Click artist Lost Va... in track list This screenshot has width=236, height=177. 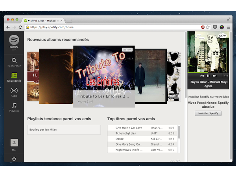[x=157, y=150]
